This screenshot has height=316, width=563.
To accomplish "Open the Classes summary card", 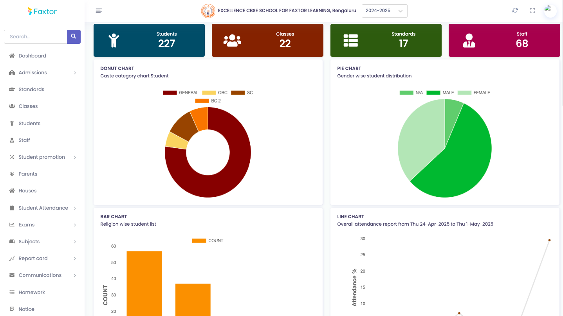I will pyautogui.click(x=267, y=40).
